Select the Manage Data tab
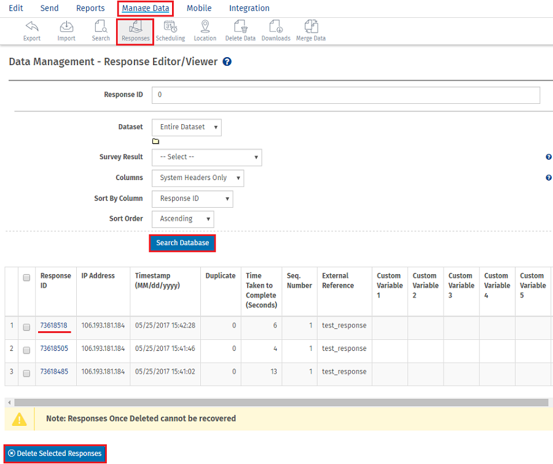The width and height of the screenshot is (553, 464). [x=145, y=8]
